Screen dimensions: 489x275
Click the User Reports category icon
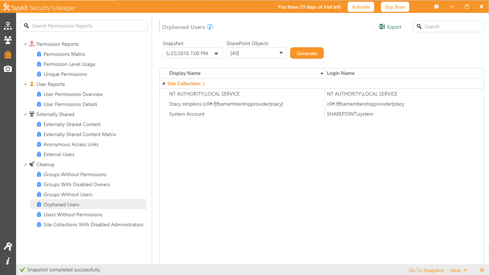(x=32, y=84)
